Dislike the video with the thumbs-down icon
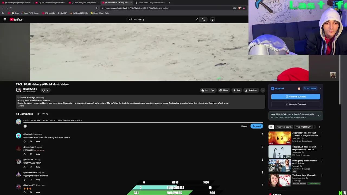 tap(213, 90)
